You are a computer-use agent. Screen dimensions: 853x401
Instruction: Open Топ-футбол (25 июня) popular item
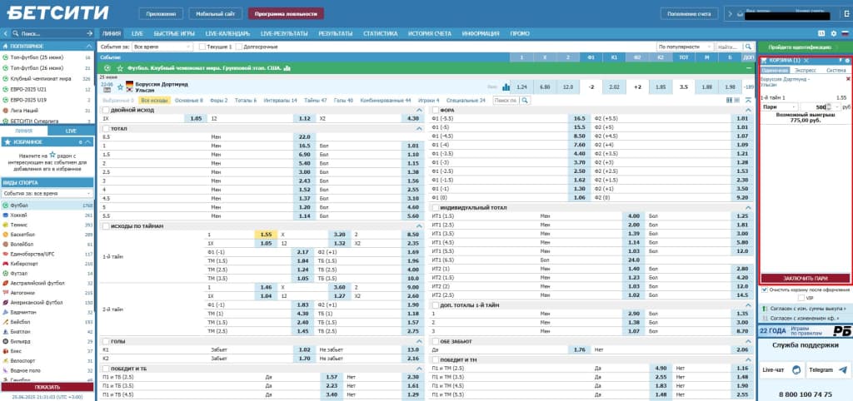click(x=47, y=57)
